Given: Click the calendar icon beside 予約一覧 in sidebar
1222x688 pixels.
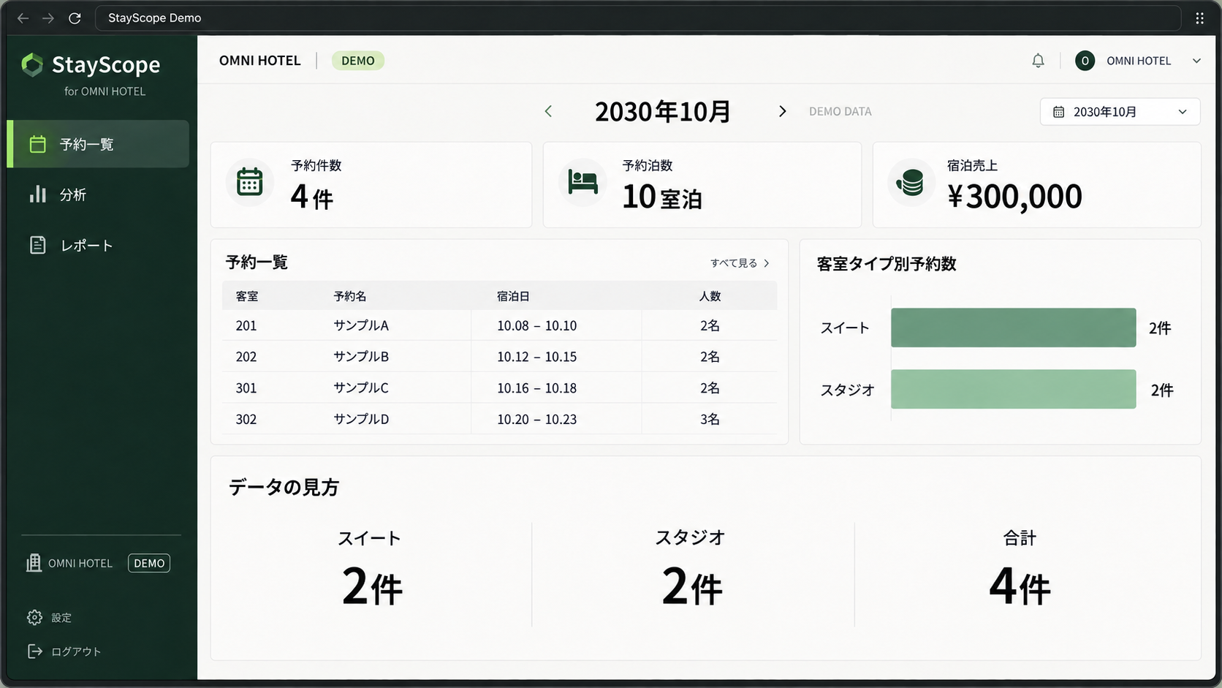Looking at the screenshot, I should [x=37, y=144].
